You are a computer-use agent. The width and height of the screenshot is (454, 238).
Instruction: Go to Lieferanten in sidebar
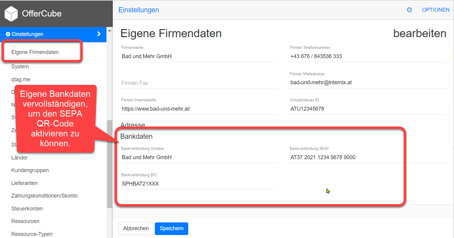pyautogui.click(x=24, y=183)
